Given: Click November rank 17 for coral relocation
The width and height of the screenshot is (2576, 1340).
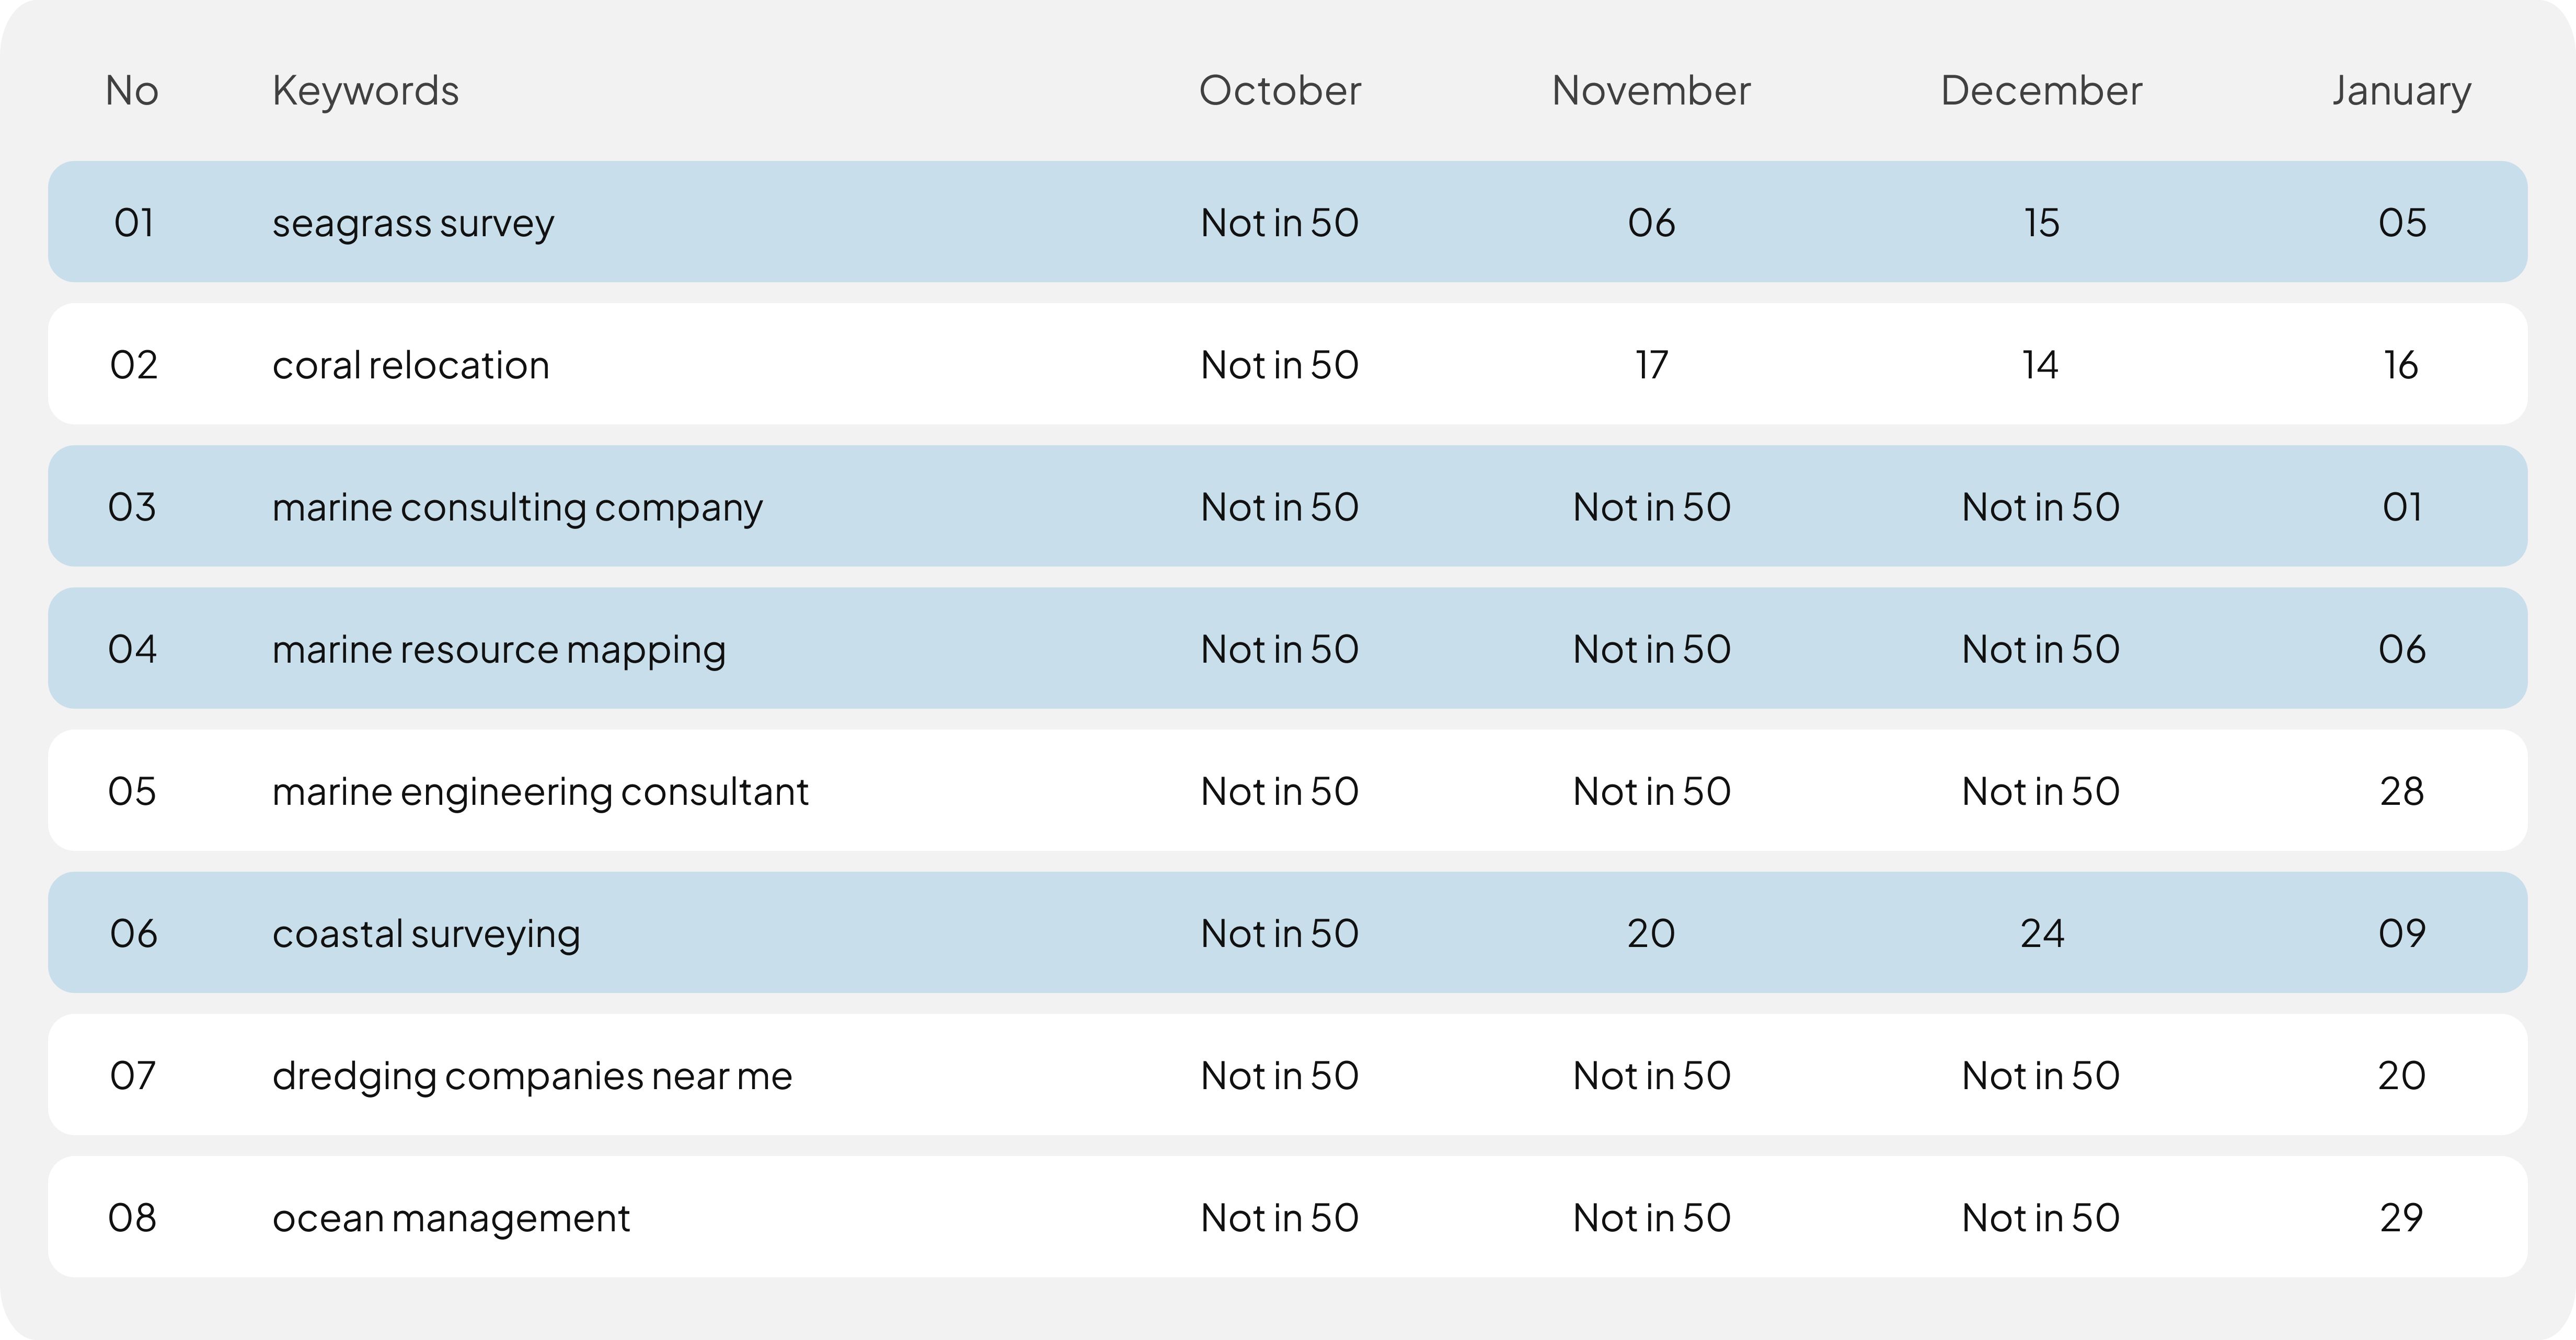Looking at the screenshot, I should pos(1651,365).
